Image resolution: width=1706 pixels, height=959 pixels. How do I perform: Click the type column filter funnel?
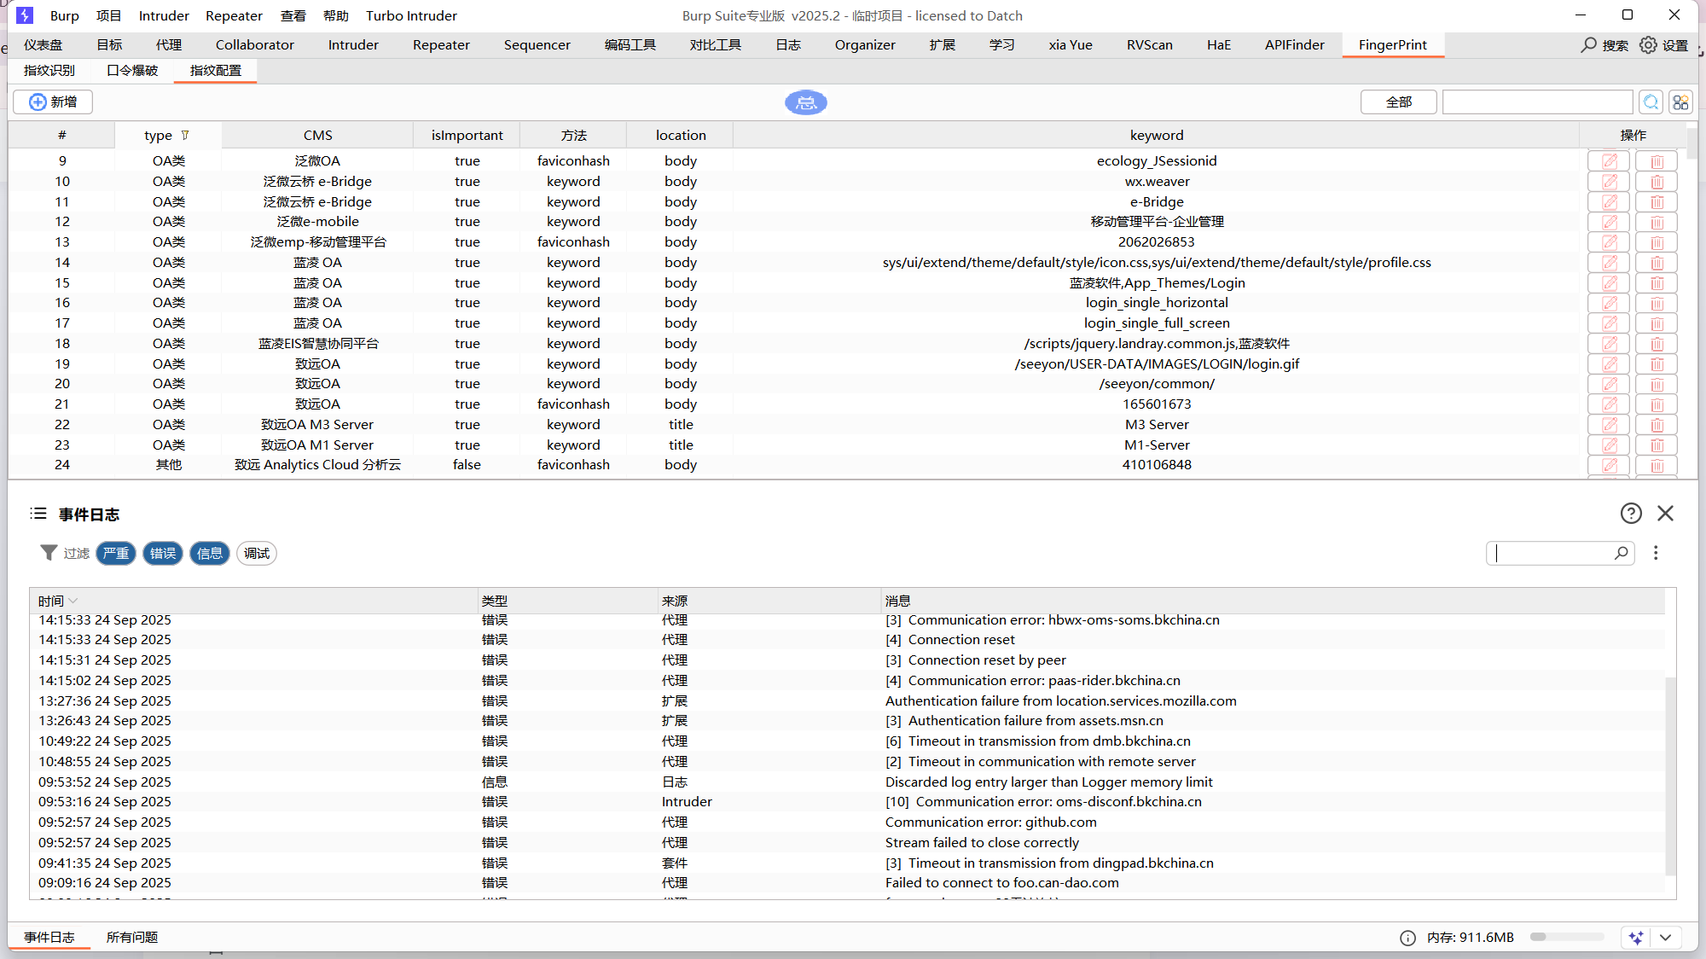coord(185,135)
